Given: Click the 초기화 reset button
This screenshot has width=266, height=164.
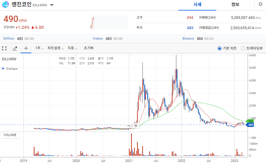Looking at the screenshot, I should pos(89,48).
